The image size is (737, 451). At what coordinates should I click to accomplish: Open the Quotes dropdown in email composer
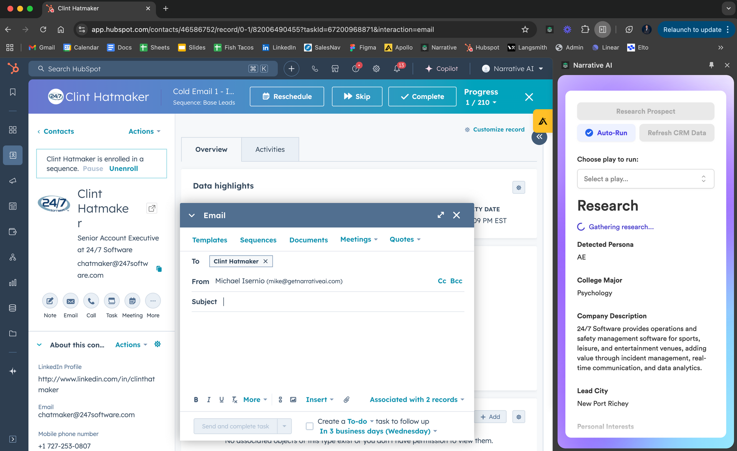pyautogui.click(x=405, y=239)
